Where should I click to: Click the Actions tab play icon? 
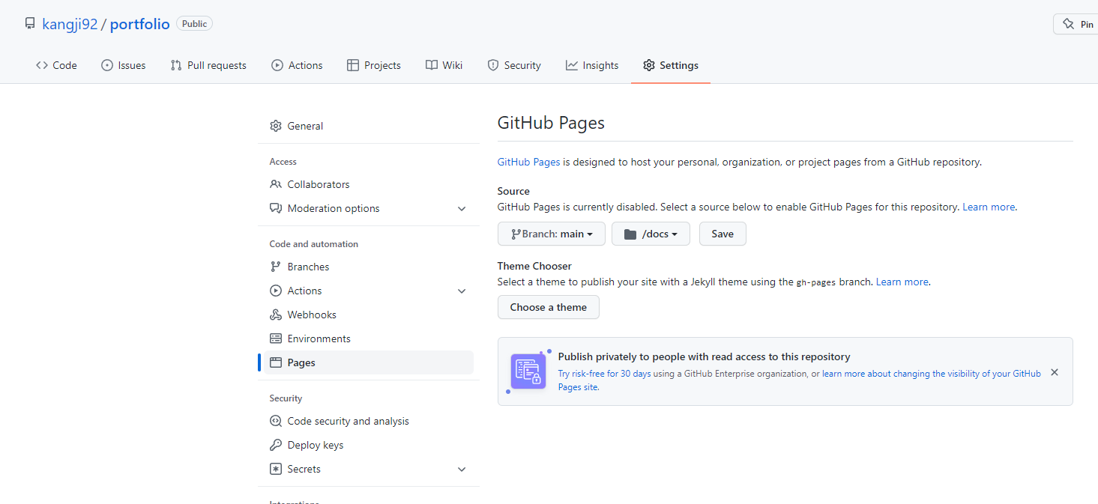277,65
